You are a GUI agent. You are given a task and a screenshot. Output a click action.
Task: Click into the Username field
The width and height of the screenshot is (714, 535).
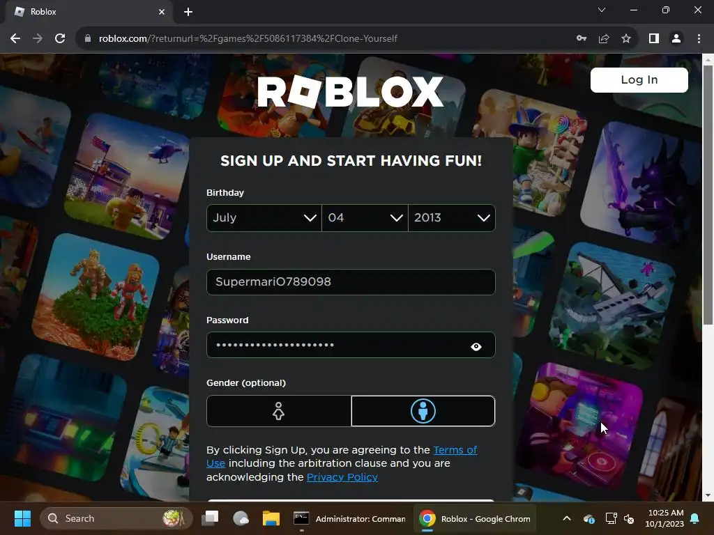(351, 282)
